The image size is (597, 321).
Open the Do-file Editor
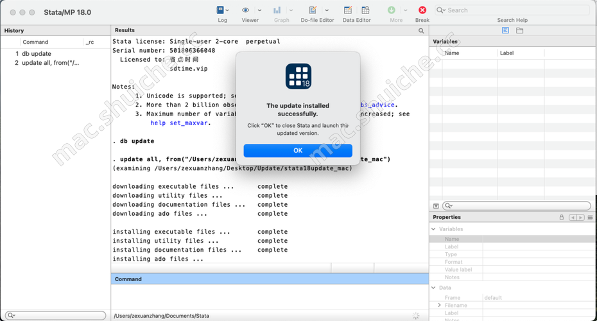[x=313, y=10]
